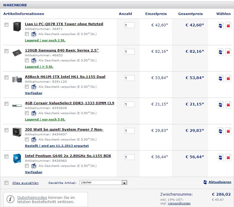Click refresh icon for ASRock H61M-ITX row
This screenshot has height=207, width=234.
pos(220,78)
